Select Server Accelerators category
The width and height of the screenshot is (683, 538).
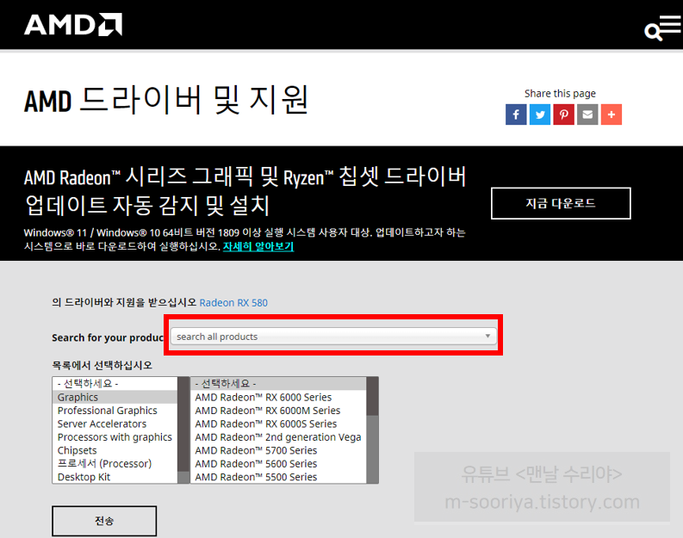115,424
